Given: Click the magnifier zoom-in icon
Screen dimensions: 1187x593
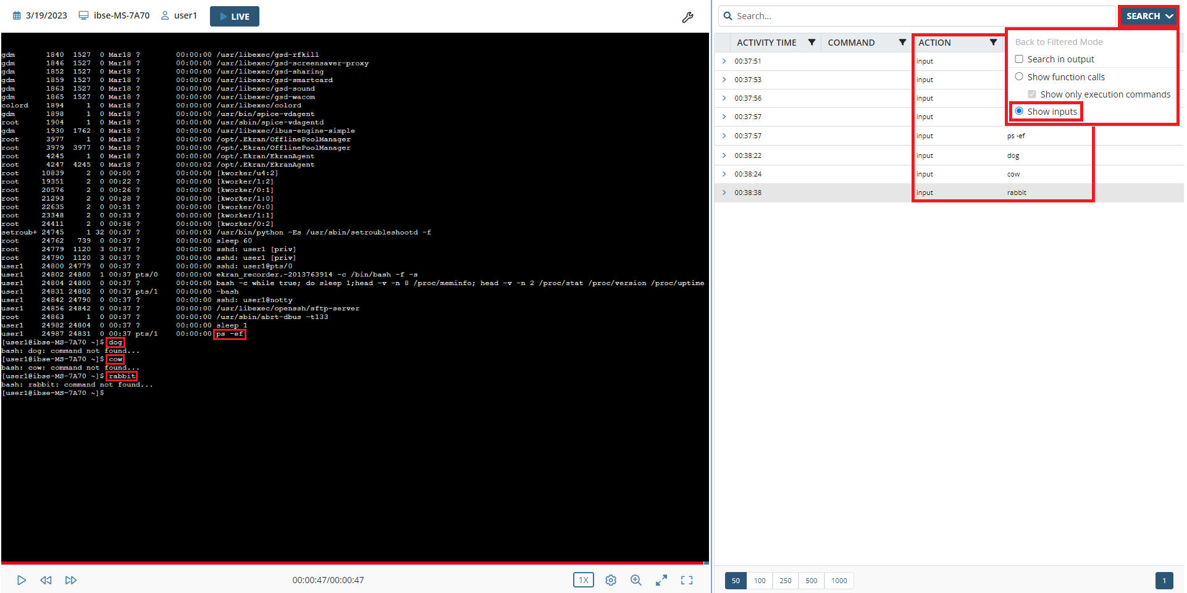Looking at the screenshot, I should pyautogui.click(x=635, y=580).
